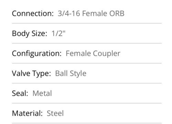Select the Ball Style value
Screen dimensions: 172x124
click(x=71, y=73)
